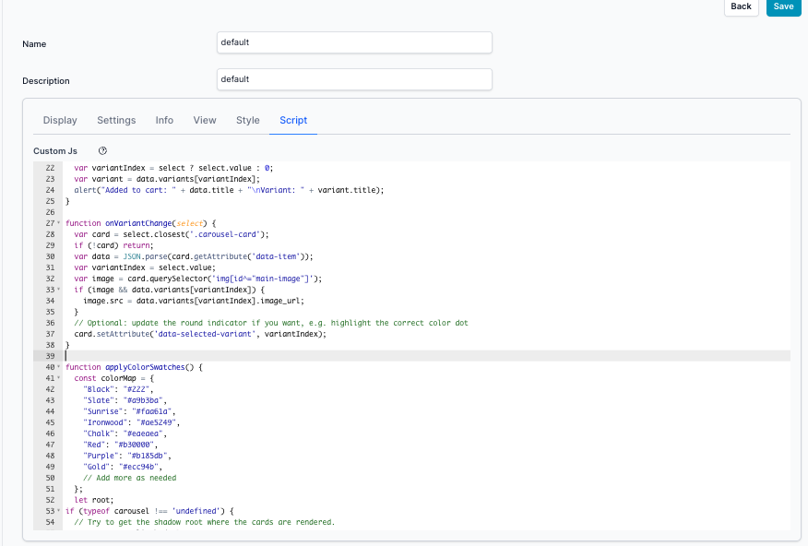Screen dimensions: 808x546
Task: Click the "if (!card) return;" line
Action: (x=113, y=245)
